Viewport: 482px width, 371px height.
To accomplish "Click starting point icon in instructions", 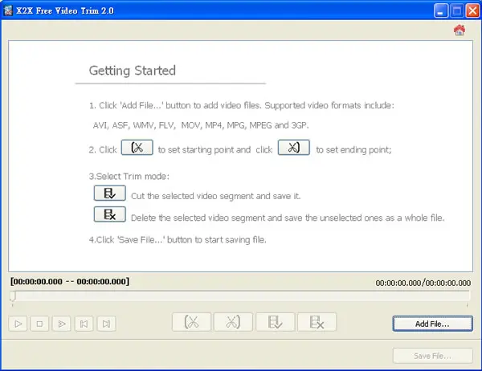I will tap(137, 148).
